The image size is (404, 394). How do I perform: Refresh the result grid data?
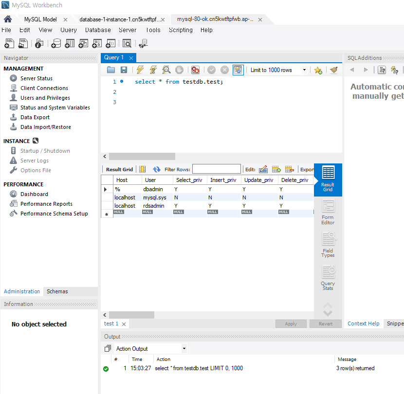(157, 169)
